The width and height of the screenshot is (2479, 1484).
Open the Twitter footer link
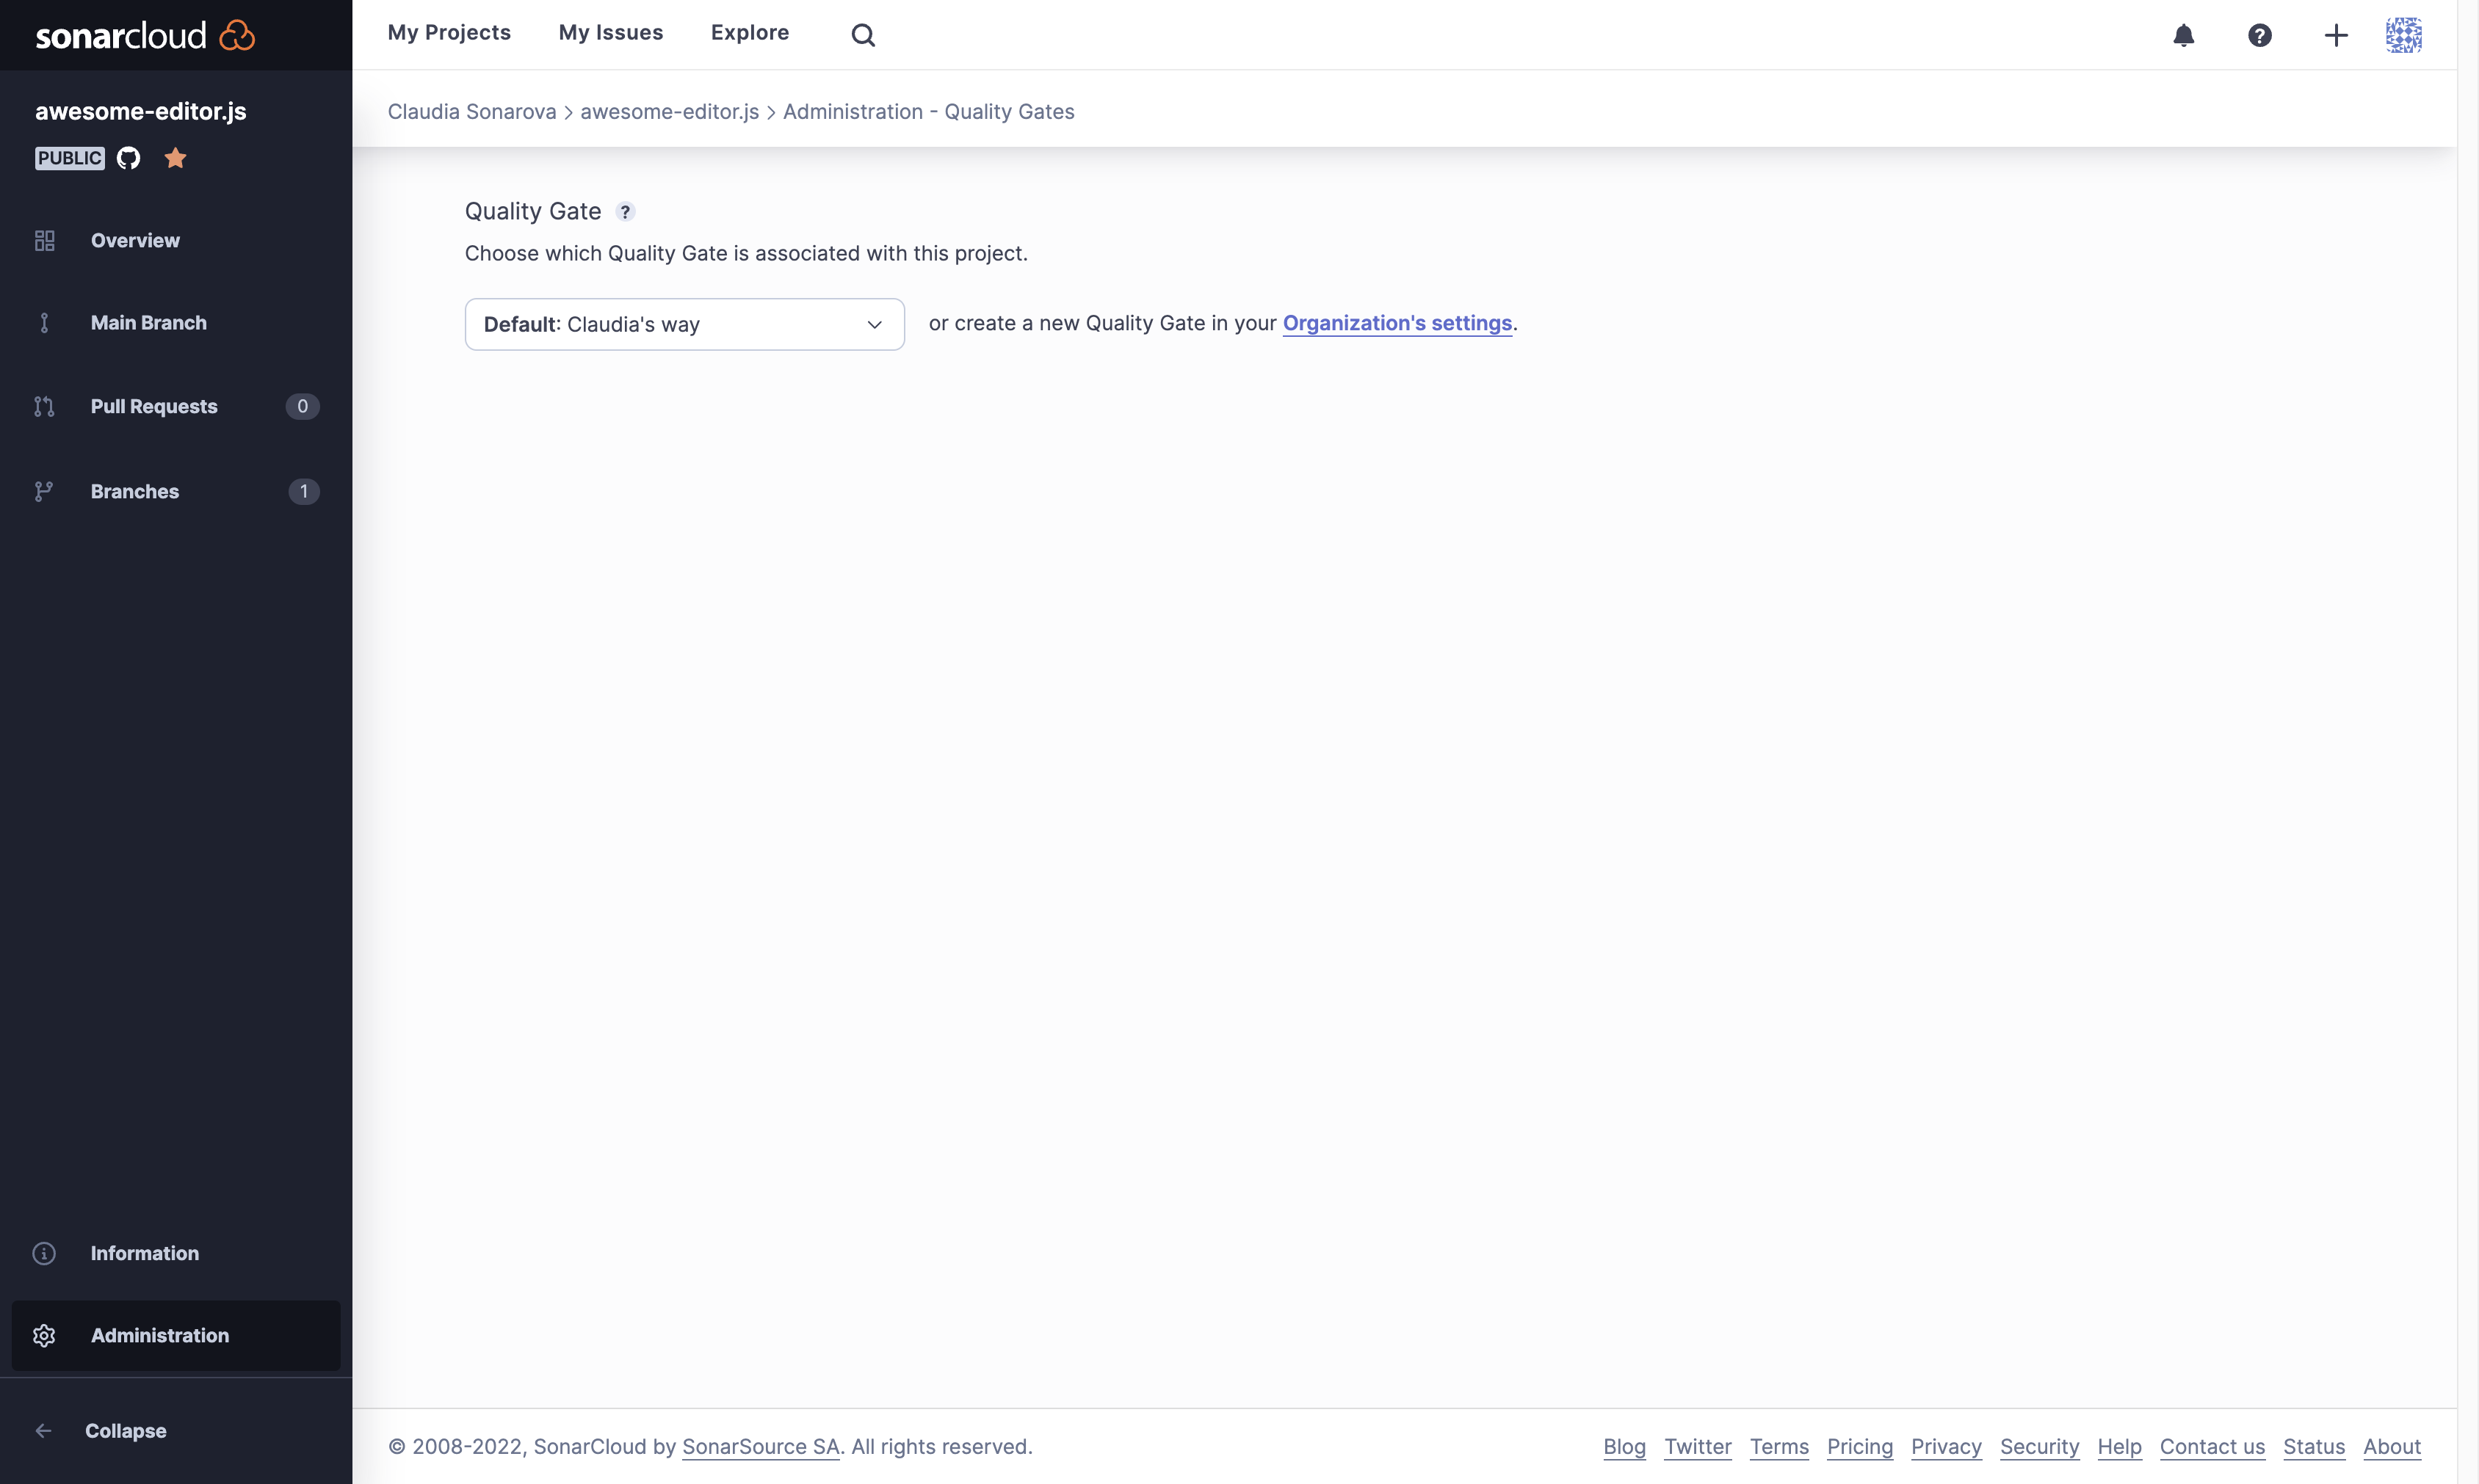click(x=1698, y=1447)
